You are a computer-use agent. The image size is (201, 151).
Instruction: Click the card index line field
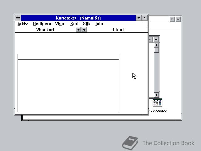click(68, 57)
